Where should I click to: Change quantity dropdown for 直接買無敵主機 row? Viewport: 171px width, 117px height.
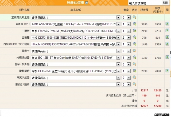(126, 18)
